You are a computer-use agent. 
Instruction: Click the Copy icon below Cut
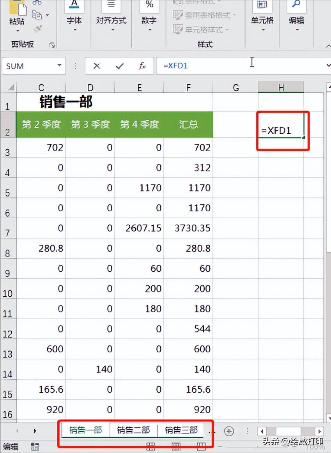[x=37, y=15]
